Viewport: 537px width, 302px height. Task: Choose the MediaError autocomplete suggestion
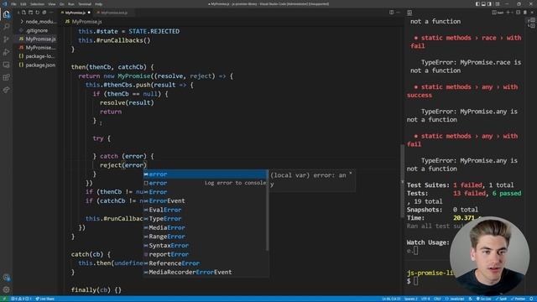[x=205, y=227]
